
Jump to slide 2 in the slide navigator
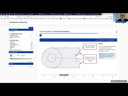pos(54,77)
